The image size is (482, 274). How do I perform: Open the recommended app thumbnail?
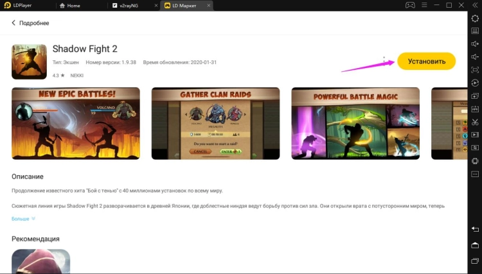[x=41, y=261]
